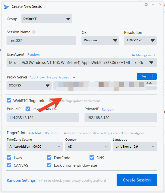Uncheck the CANVAS checkbox
Image resolution: width=165 pixels, height=193 pixels.
(9, 165)
